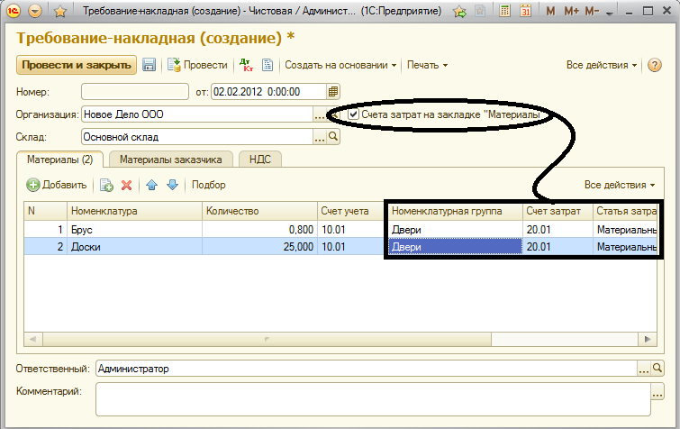Click the M memory button

[x=551, y=12]
